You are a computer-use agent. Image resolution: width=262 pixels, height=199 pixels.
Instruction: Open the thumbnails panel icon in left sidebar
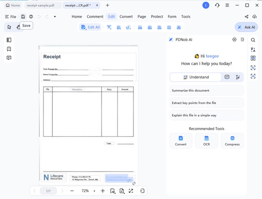tap(9, 40)
